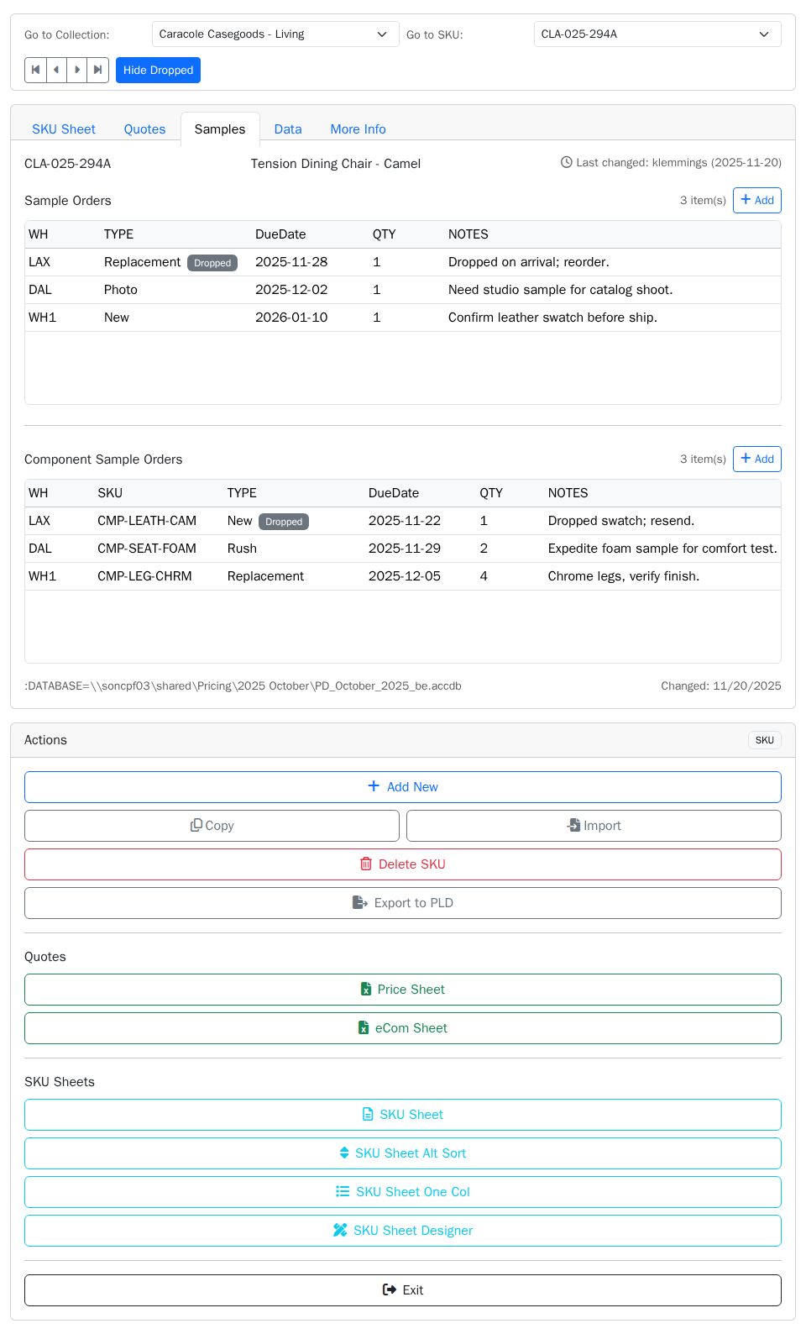Switch to the SKU Sheet tab
806x1334 pixels.
[64, 129]
